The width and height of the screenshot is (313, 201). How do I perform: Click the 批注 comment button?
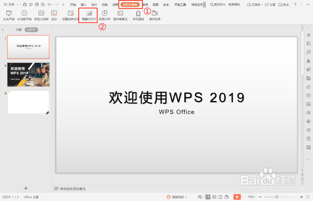284,5
